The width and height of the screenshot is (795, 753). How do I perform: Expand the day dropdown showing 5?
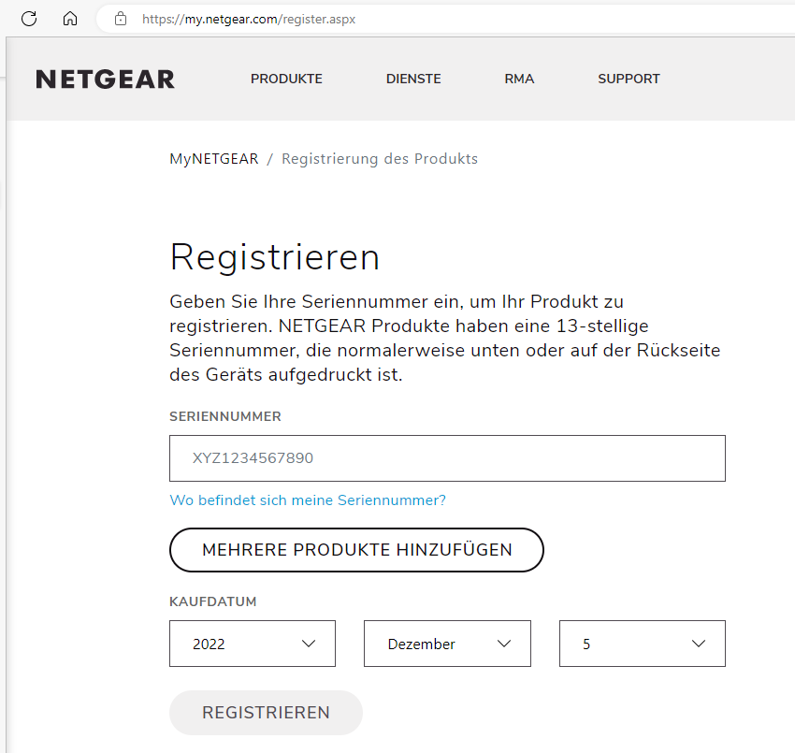(642, 644)
